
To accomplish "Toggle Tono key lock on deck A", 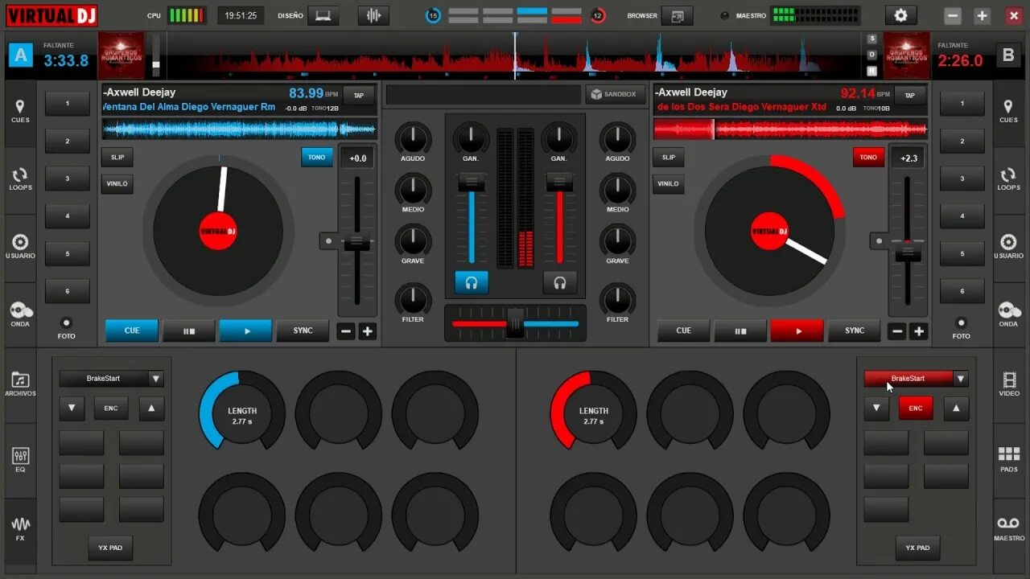I will pyautogui.click(x=317, y=157).
